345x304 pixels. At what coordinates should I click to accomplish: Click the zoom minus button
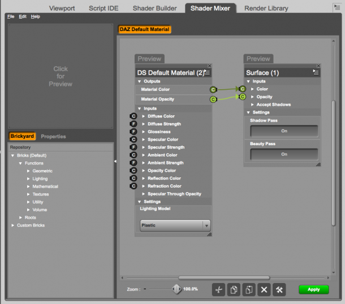coord(145,289)
